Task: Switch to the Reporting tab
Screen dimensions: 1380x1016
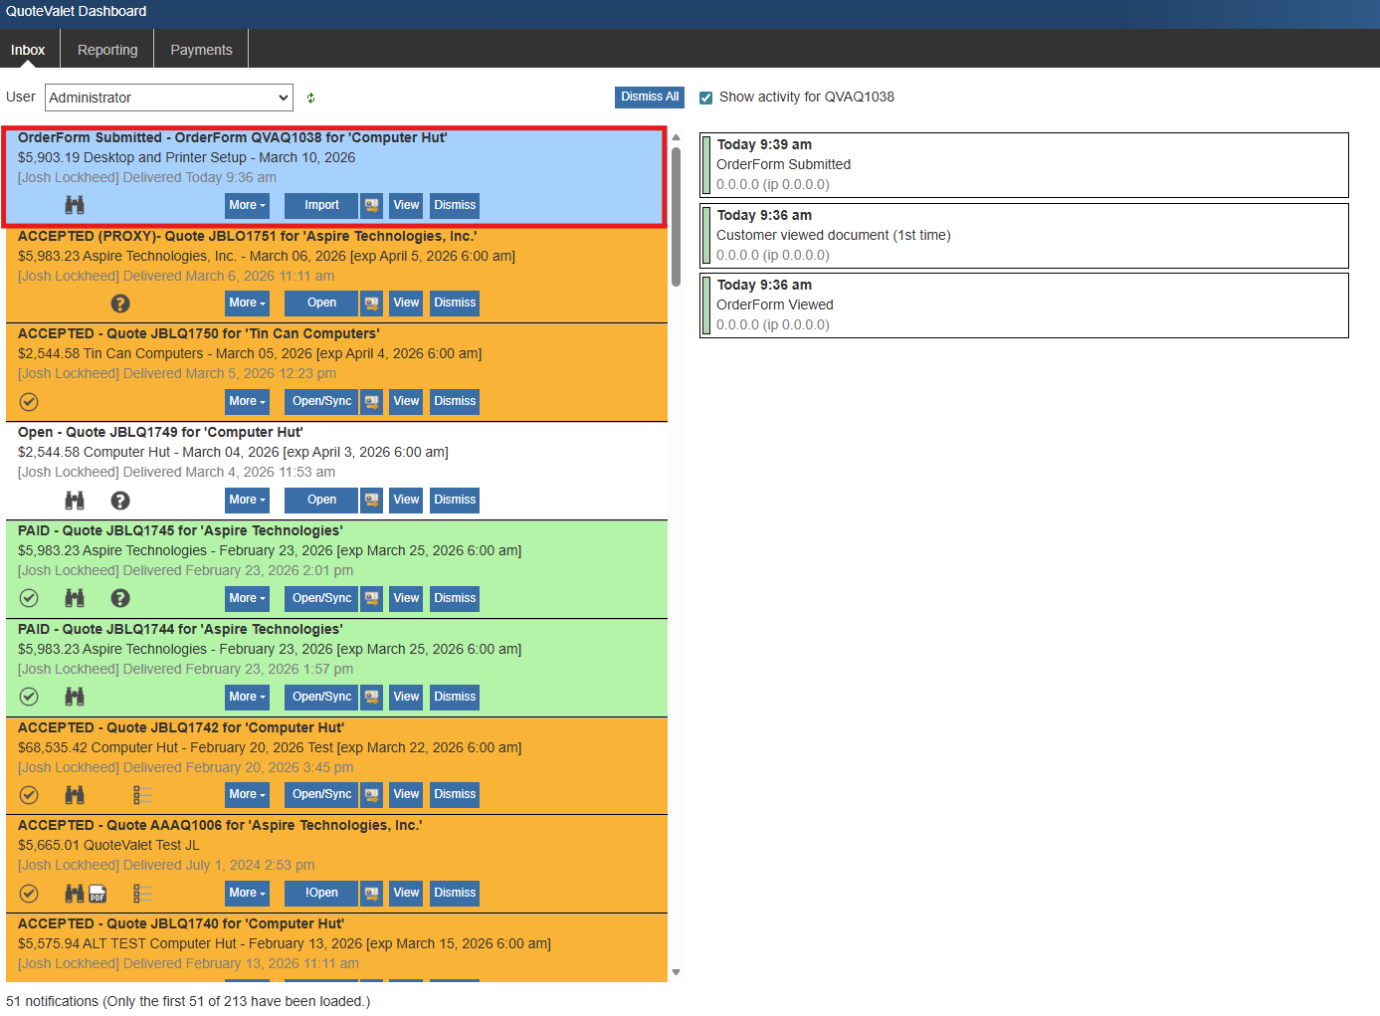Action: 106,49
